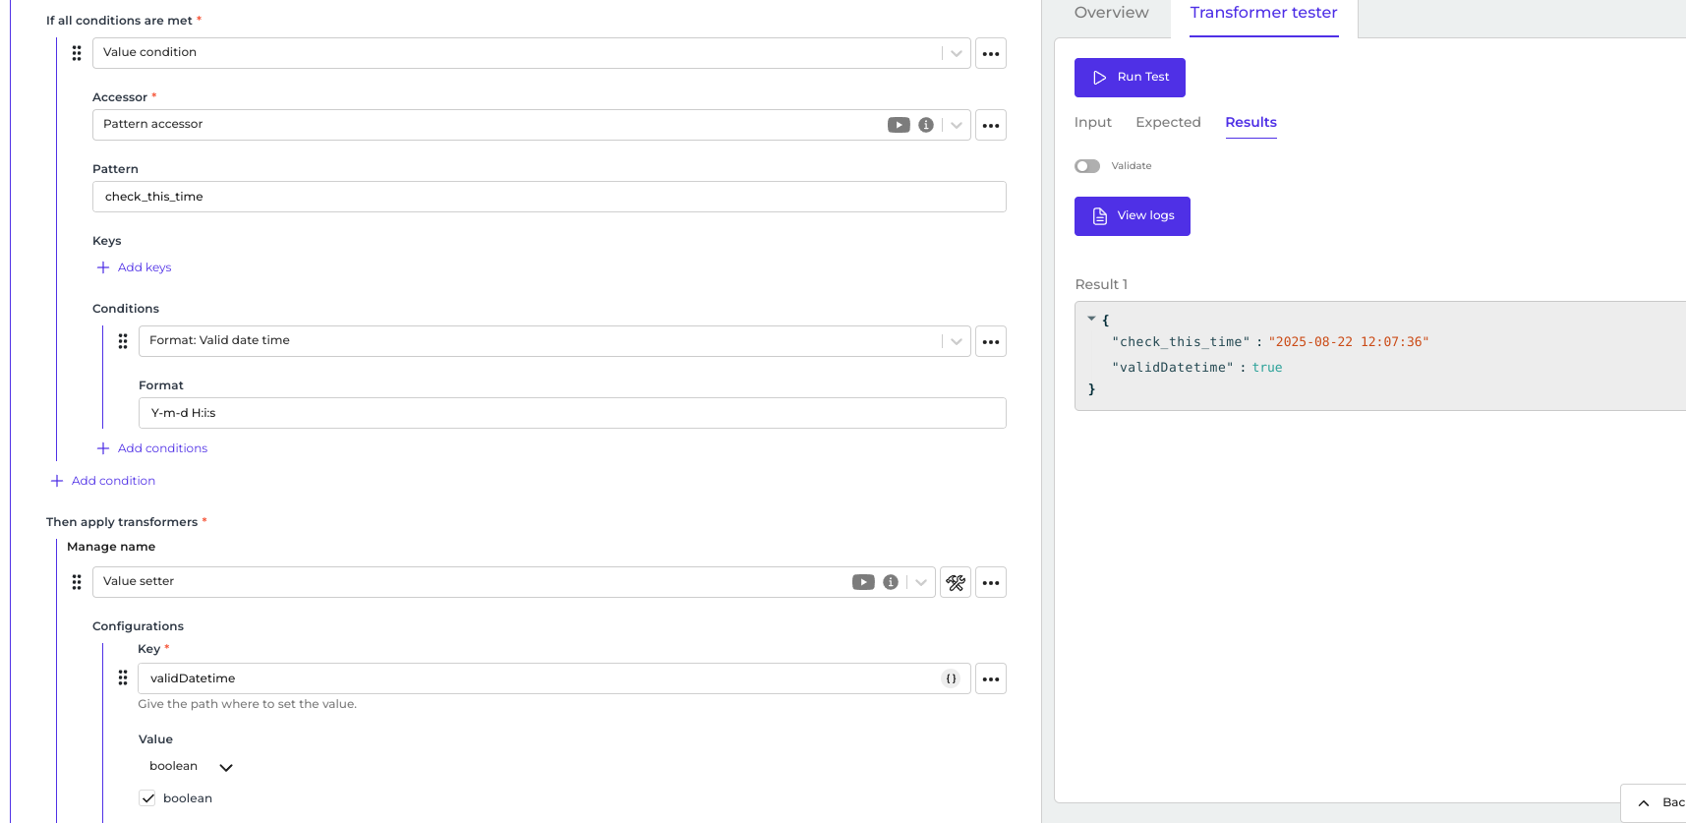Click curly braces icon in validDatetime field

(951, 678)
